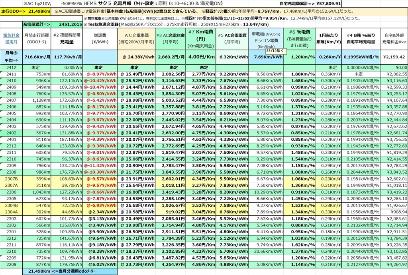Click the 6.32Km/kWh average cell

click(x=232, y=57)
